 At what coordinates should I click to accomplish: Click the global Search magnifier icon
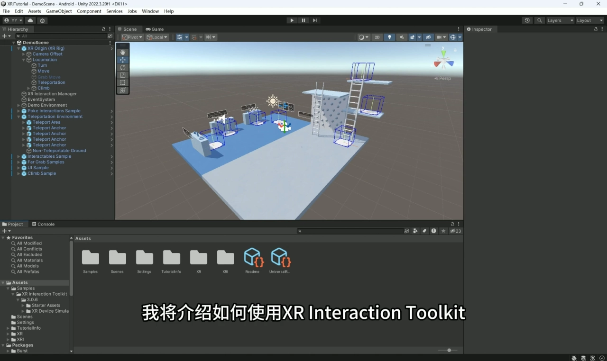point(539,20)
